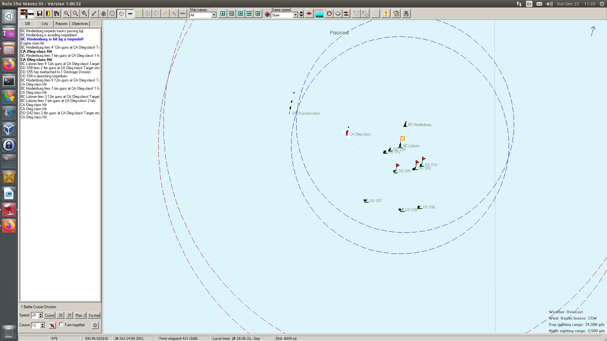Image resolution: width=607 pixels, height=341 pixels.
Task: Save the game with the floppy disk icon
Action: coord(40,14)
